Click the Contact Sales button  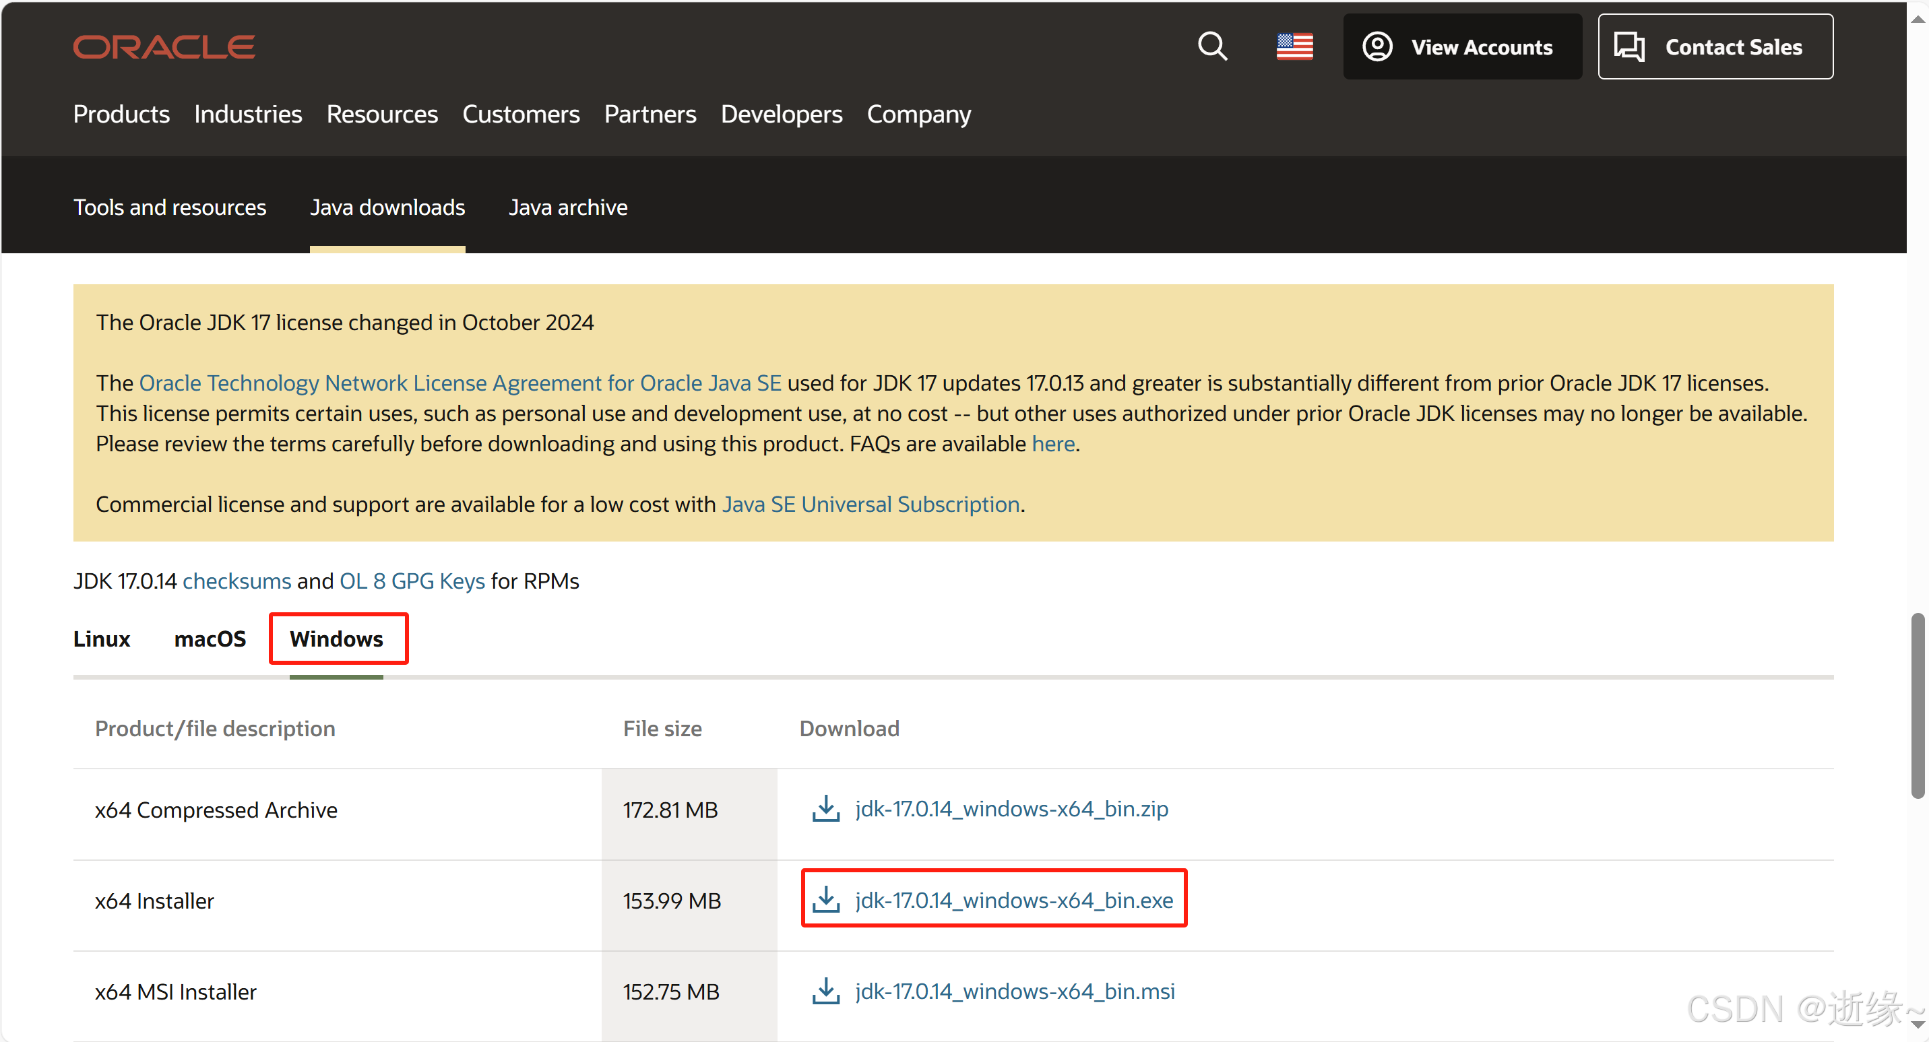pyautogui.click(x=1715, y=46)
